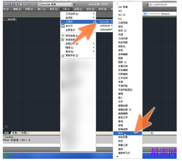Click the Print (plot) icon
The image size is (182, 161).
click(x=21, y=4)
